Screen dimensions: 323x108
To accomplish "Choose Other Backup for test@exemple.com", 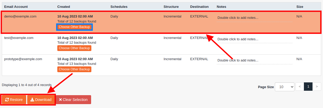I will (x=74, y=48).
